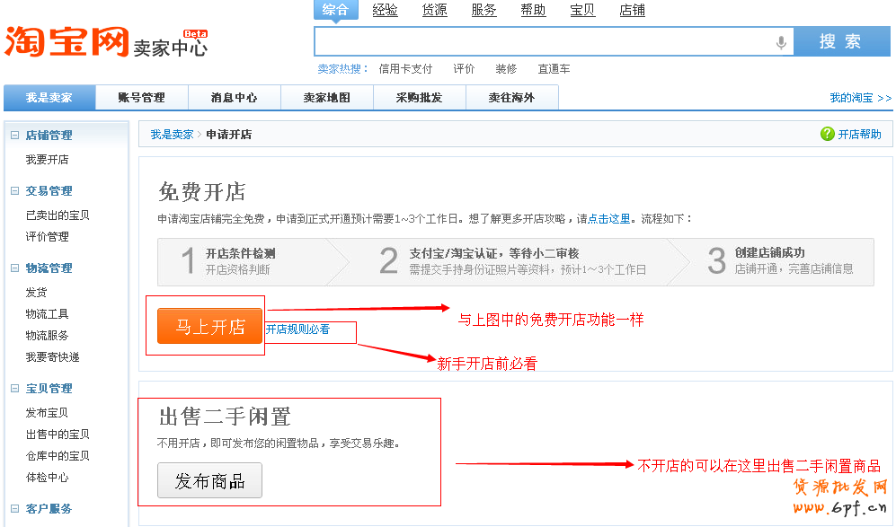Click the microphone voice search icon

click(x=781, y=41)
